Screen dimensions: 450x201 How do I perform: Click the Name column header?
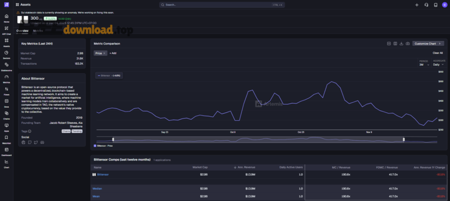pyautogui.click(x=97, y=167)
